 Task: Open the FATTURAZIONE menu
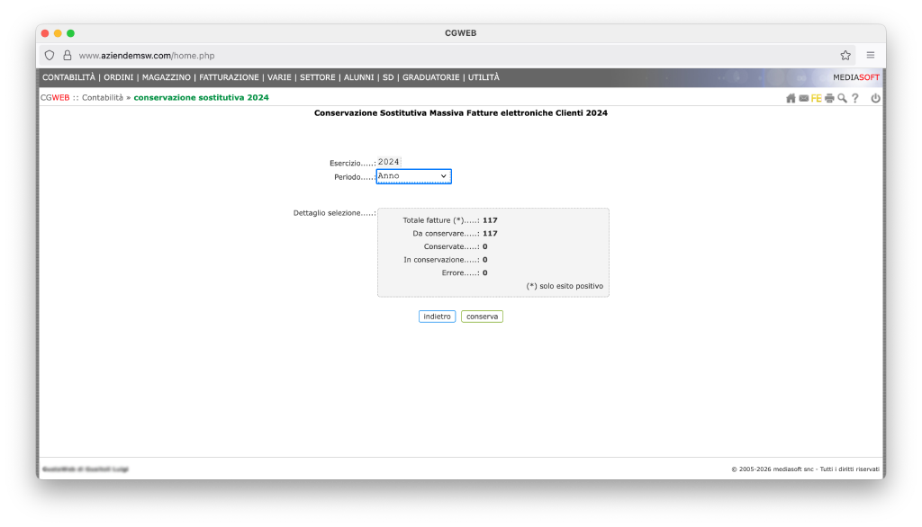229,77
